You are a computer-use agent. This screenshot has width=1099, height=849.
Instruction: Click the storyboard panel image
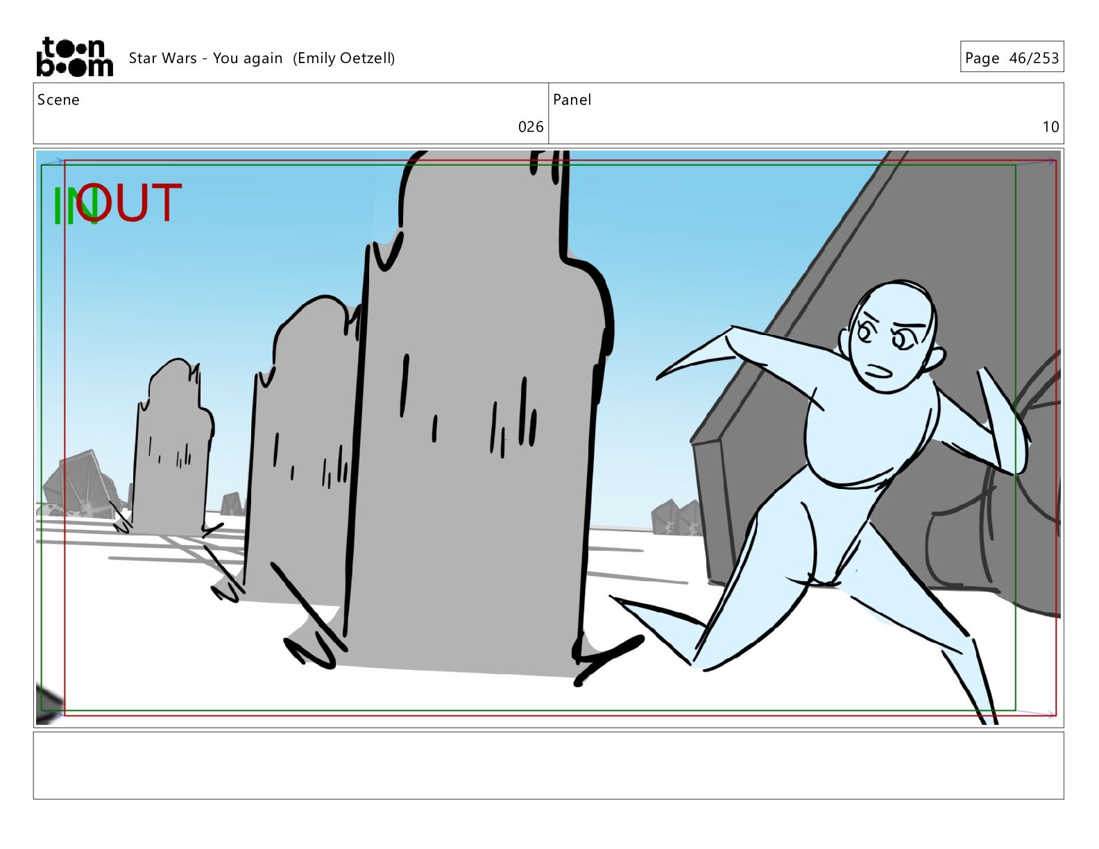548,438
